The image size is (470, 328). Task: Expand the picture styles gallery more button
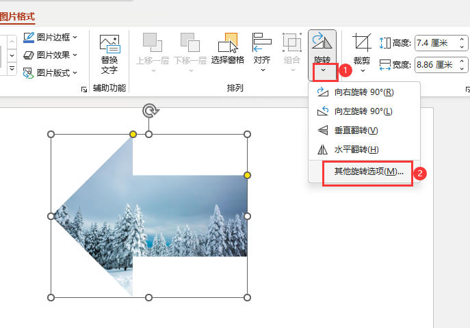12,68
